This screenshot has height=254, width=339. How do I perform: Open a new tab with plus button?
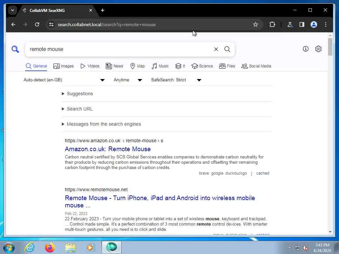tap(103, 10)
